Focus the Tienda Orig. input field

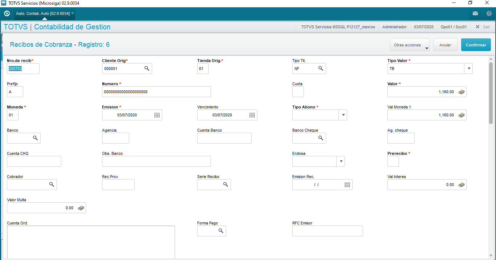(x=203, y=69)
